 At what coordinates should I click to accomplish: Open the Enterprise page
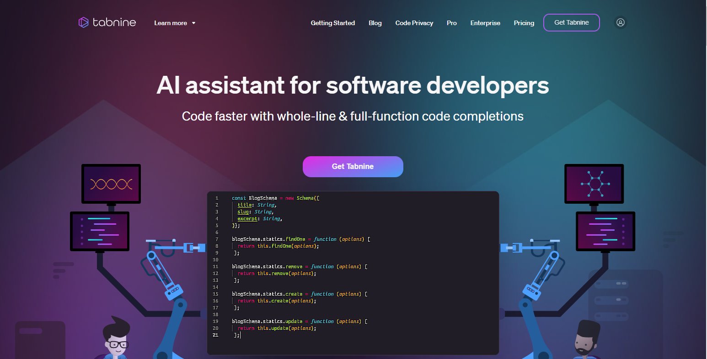pos(485,23)
